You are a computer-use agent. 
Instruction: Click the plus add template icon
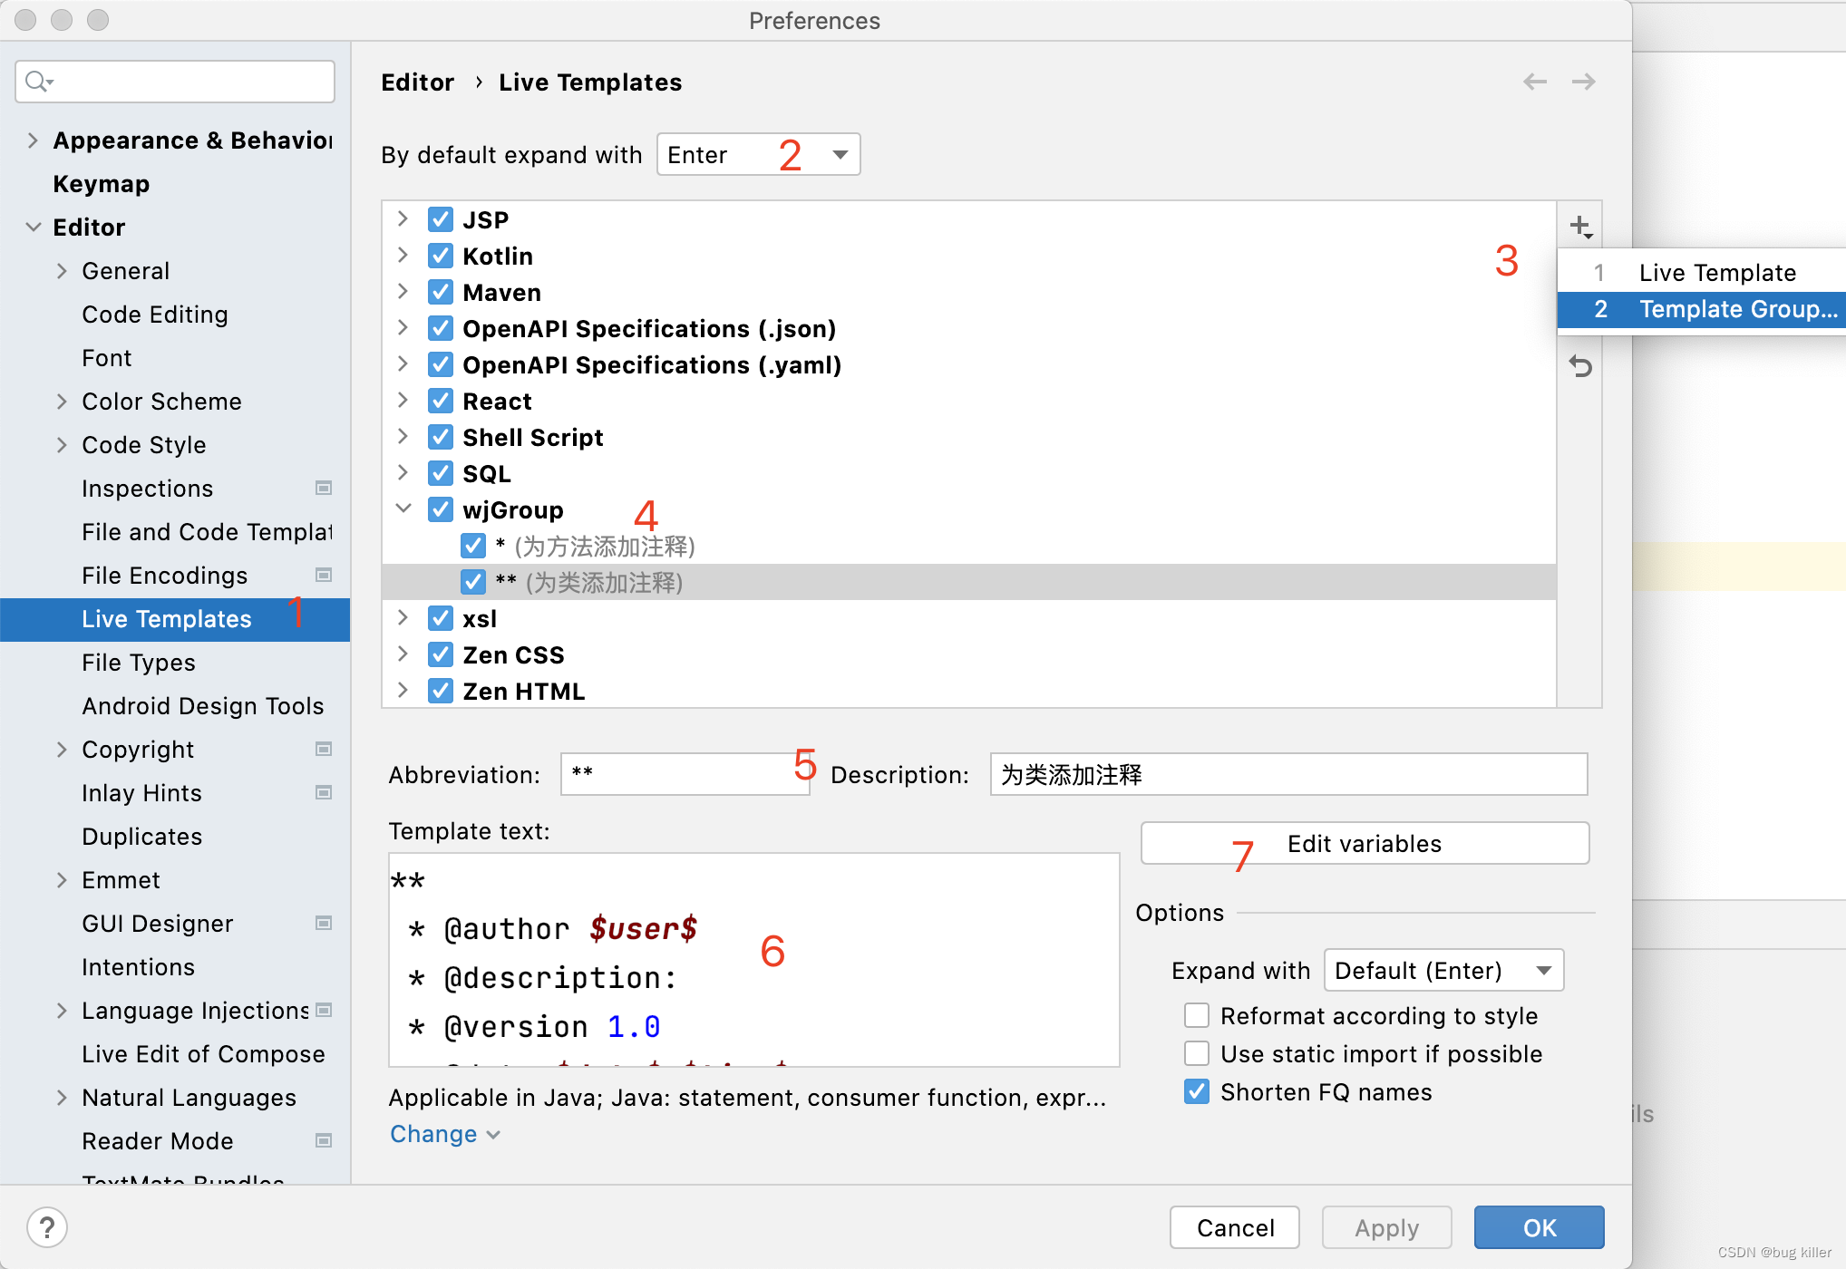tap(1580, 226)
